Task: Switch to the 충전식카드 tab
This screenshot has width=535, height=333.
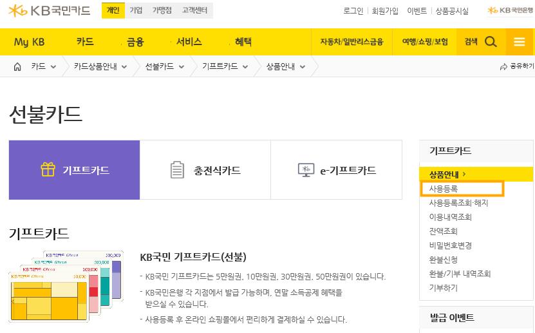Action: pyautogui.click(x=205, y=170)
